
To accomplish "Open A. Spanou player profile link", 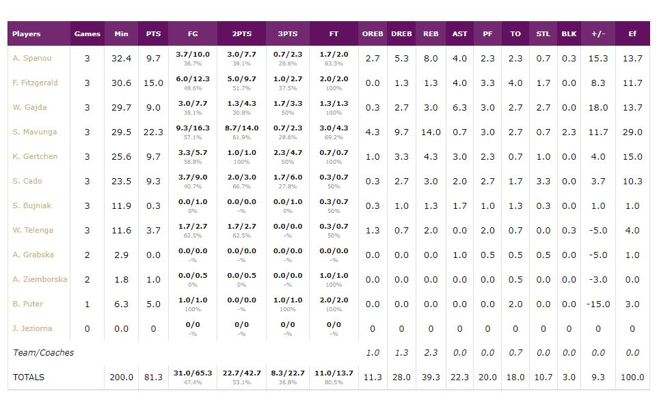I will 31,58.
